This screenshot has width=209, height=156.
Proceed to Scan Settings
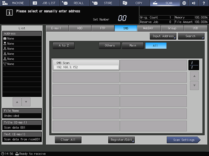tap(184, 140)
